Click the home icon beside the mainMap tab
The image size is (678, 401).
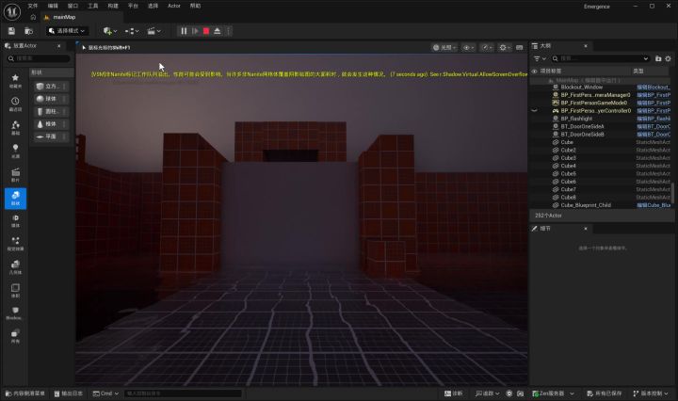click(x=33, y=17)
